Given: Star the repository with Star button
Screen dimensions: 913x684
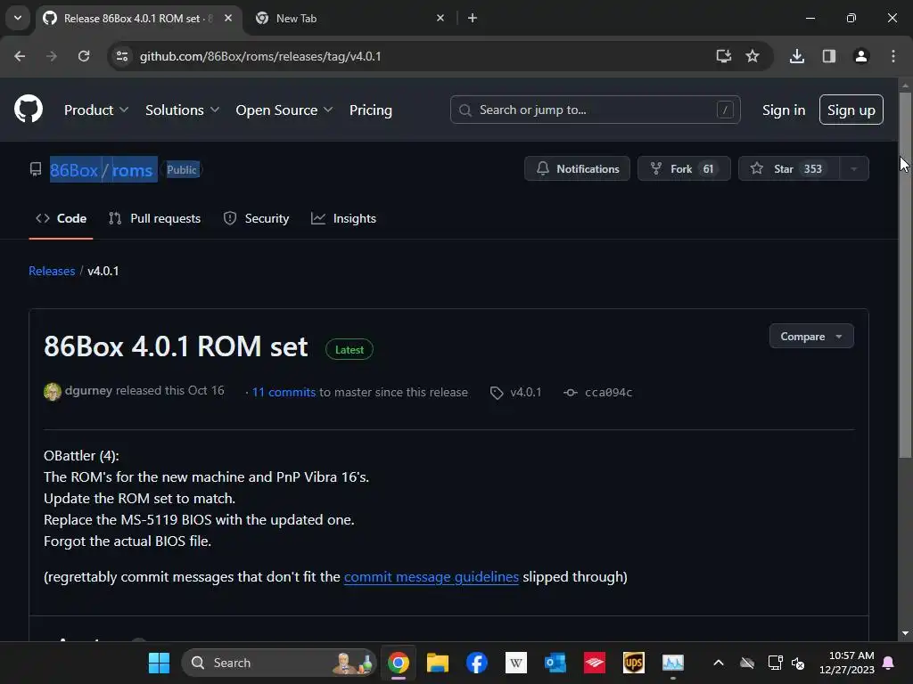Looking at the screenshot, I should (x=789, y=168).
